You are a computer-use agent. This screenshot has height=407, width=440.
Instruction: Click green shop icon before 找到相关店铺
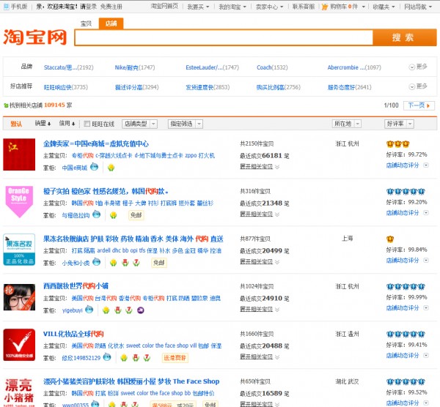(6, 105)
